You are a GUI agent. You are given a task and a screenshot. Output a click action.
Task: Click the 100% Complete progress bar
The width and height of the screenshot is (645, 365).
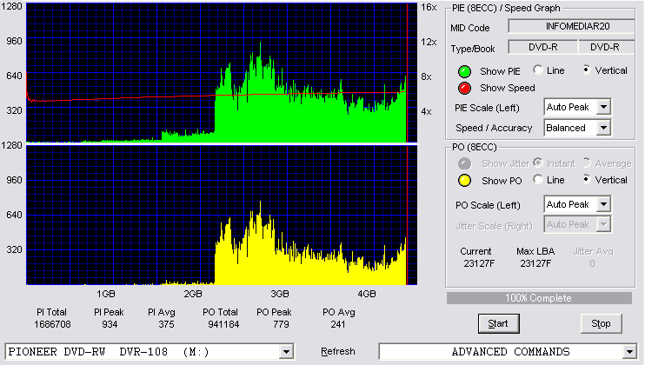[539, 298]
